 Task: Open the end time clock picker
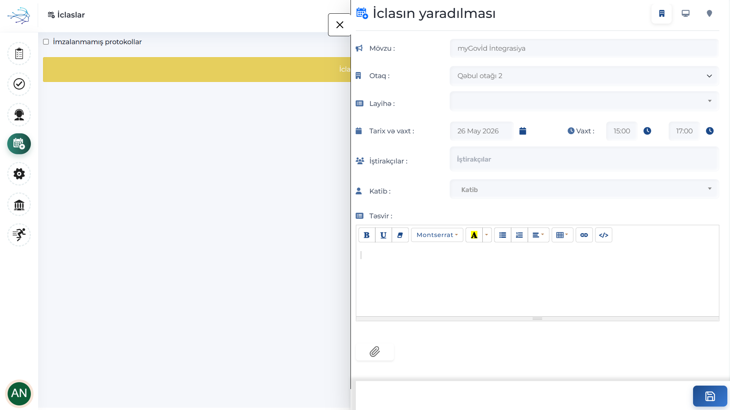pos(710,131)
